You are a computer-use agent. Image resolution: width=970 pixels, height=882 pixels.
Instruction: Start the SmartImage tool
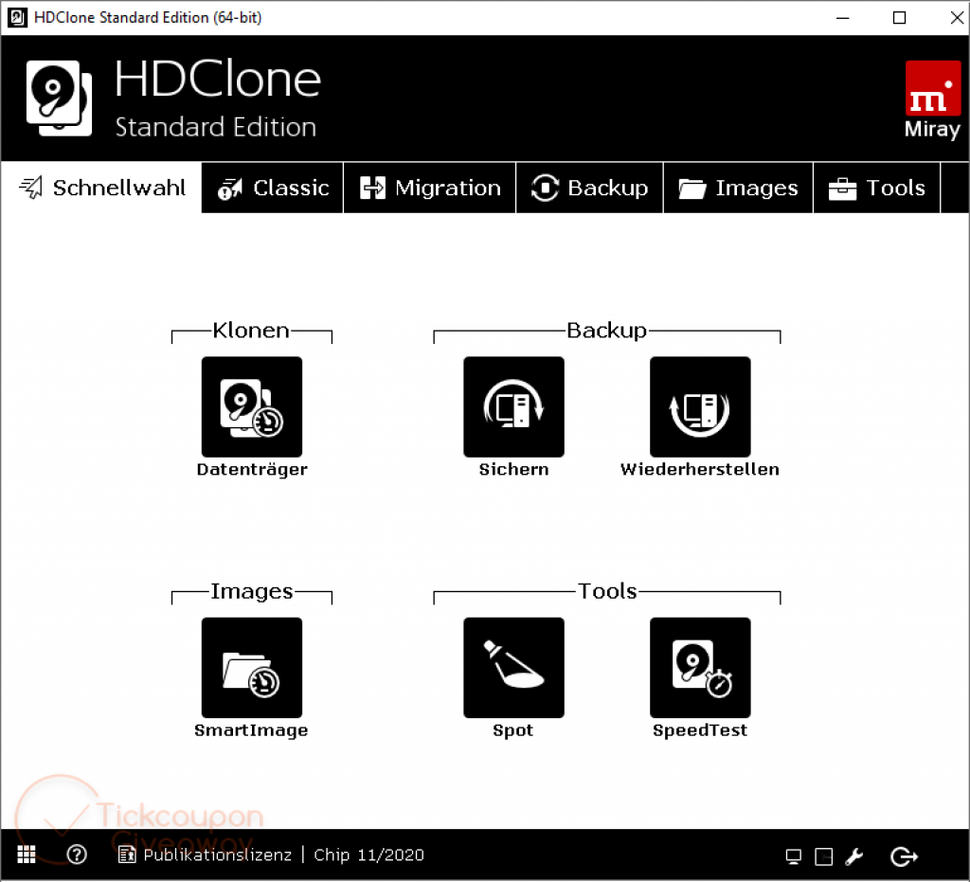[x=252, y=667]
